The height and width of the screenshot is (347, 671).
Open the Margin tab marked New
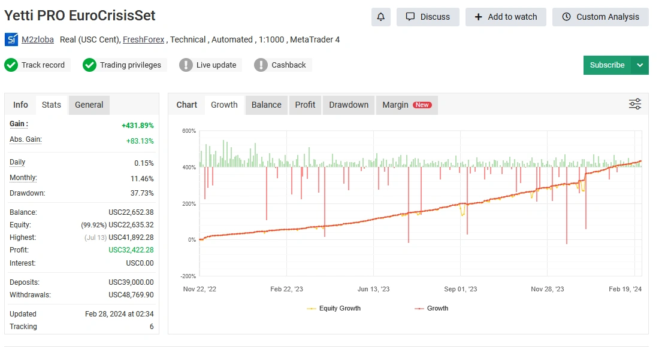407,105
